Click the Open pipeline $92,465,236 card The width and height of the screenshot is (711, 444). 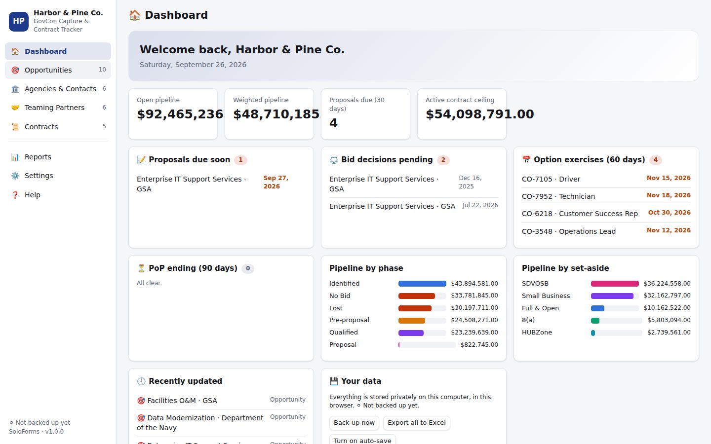[173, 114]
